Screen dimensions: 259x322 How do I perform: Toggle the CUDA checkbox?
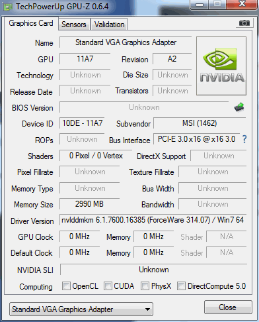point(108,286)
